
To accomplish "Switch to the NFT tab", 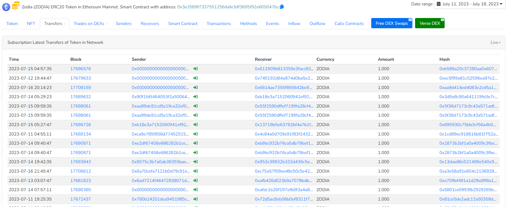I will pyautogui.click(x=31, y=24).
